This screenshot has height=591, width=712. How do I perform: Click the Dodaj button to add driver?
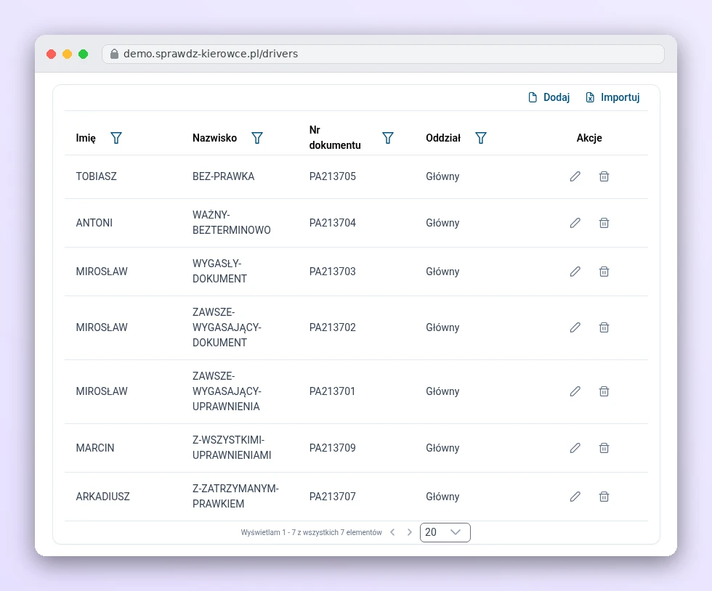click(x=549, y=97)
